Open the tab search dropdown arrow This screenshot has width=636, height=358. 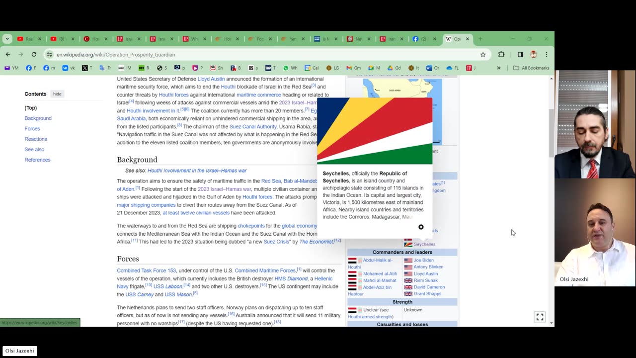[7, 39]
